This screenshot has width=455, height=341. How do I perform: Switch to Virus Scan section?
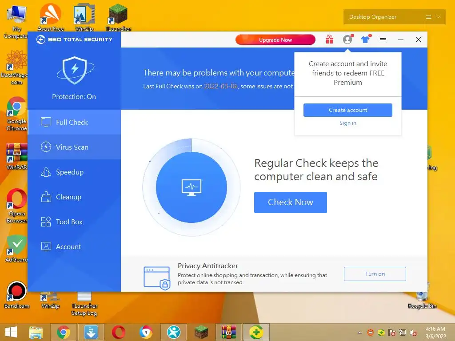coord(74,147)
